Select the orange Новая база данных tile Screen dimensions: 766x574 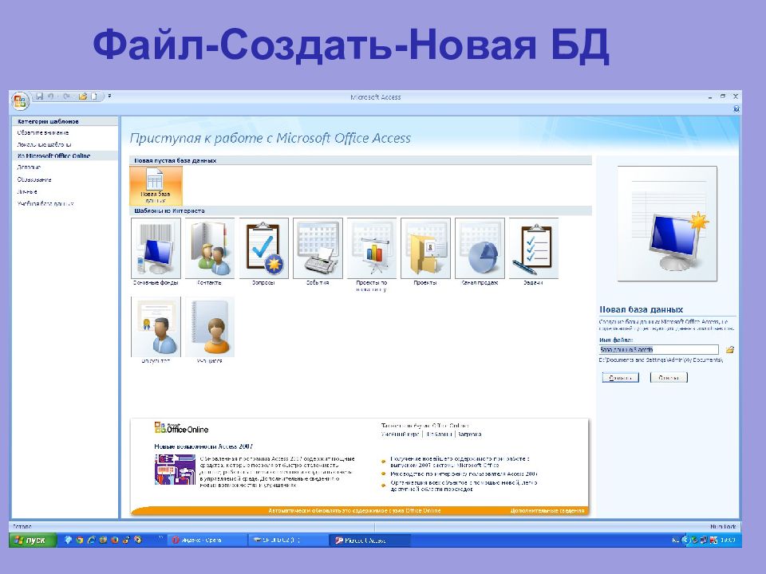[x=156, y=185]
